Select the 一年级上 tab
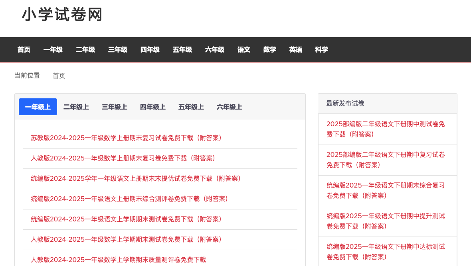Image resolution: width=471 pixels, height=266 pixels. coord(38,107)
